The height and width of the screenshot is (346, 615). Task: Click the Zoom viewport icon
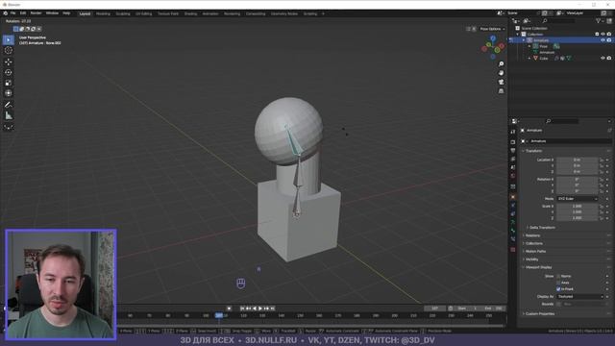[501, 64]
